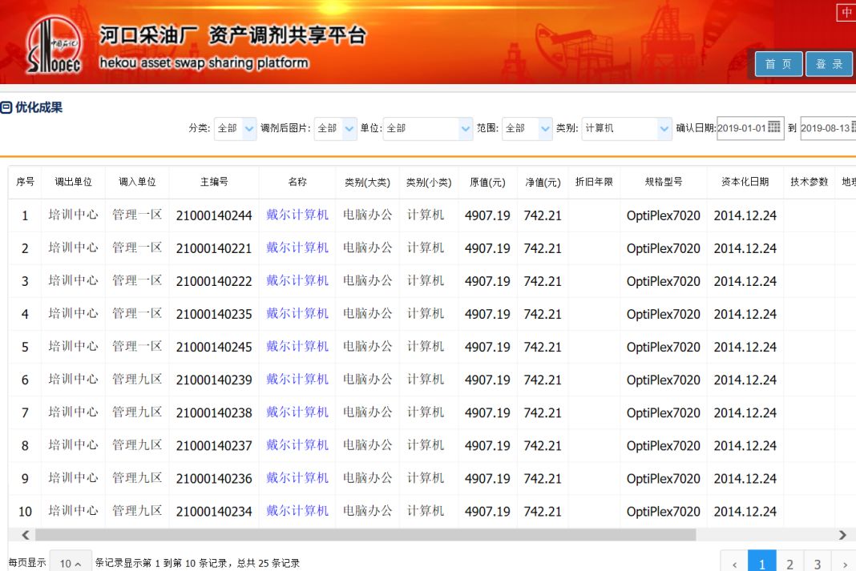Open the 范围 dropdown
This screenshot has width=856, height=571.
pos(545,128)
